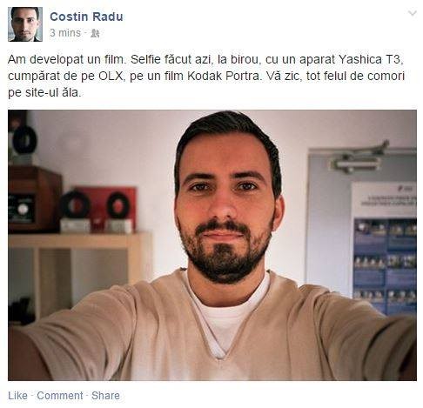Share this post
Image resolution: width=423 pixels, height=408 pixels.
coord(105,396)
